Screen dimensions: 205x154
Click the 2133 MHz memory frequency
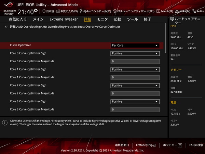176,81
